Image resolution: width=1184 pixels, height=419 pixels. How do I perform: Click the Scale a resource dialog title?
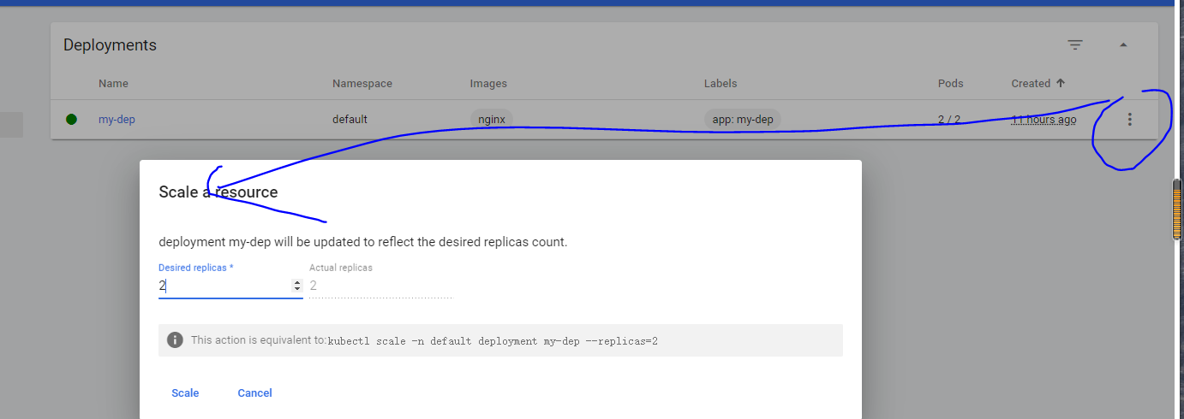pyautogui.click(x=218, y=192)
